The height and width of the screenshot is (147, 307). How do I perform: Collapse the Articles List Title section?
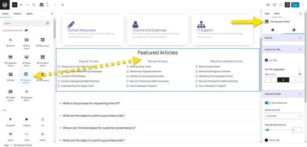[283, 50]
